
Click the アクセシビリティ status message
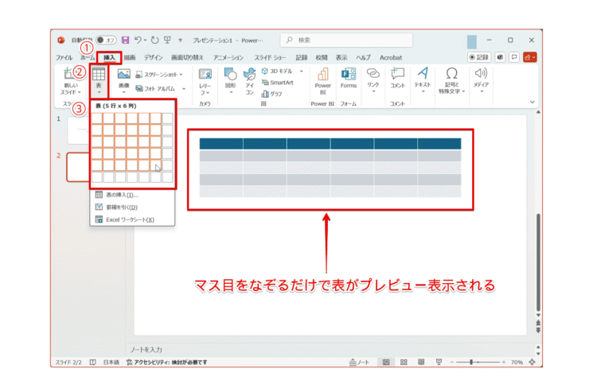pyautogui.click(x=166, y=362)
